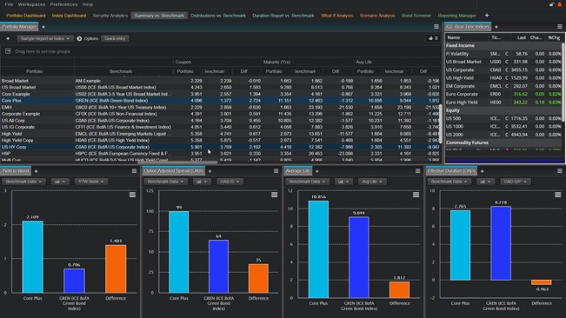This screenshot has height=318, width=566.
Task: Open the Workspaces menu
Action: 31,4
